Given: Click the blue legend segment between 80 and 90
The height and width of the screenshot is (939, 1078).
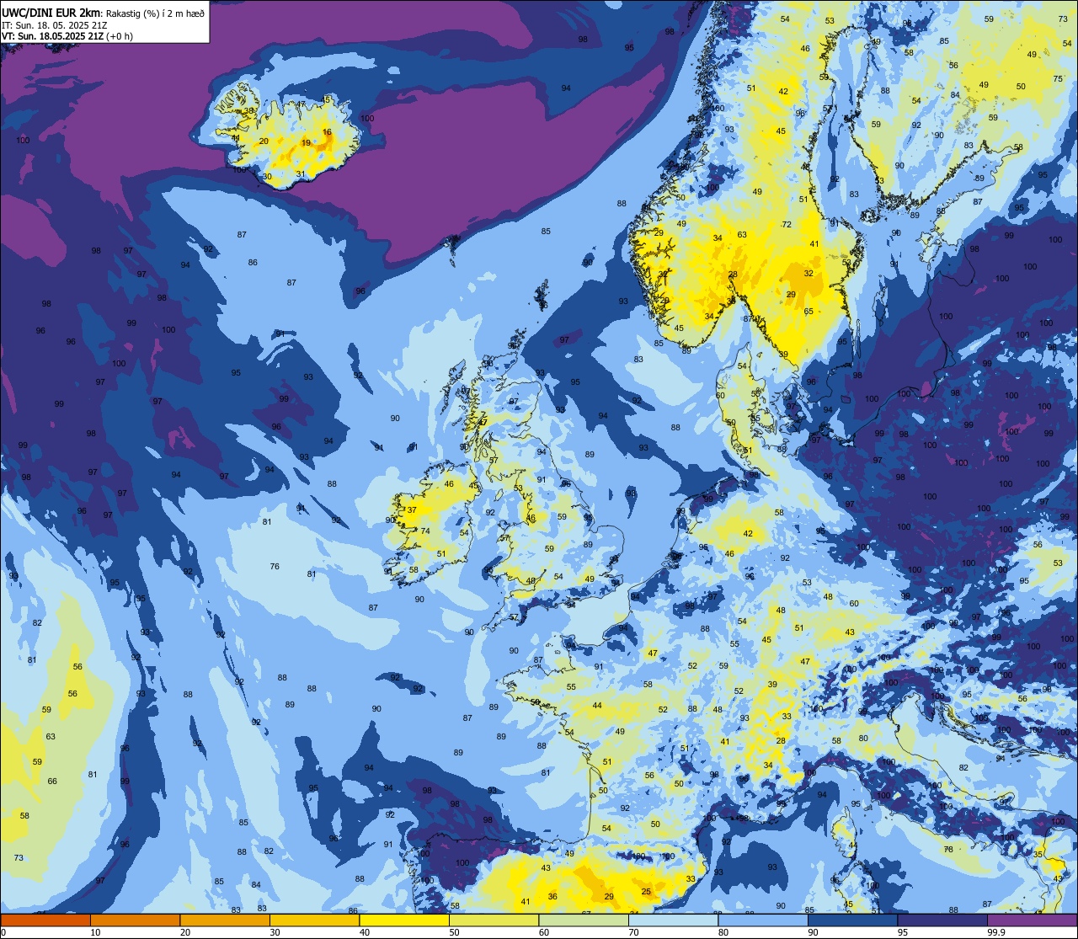Looking at the screenshot, I should coord(763,920).
